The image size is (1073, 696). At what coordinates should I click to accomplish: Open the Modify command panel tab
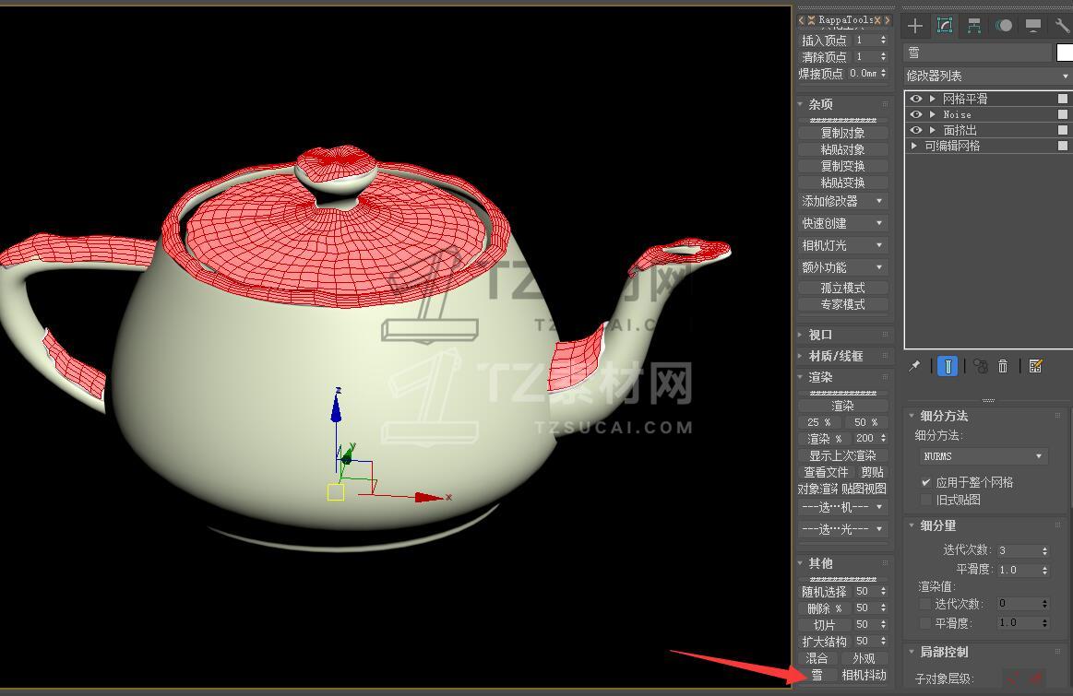click(x=945, y=26)
